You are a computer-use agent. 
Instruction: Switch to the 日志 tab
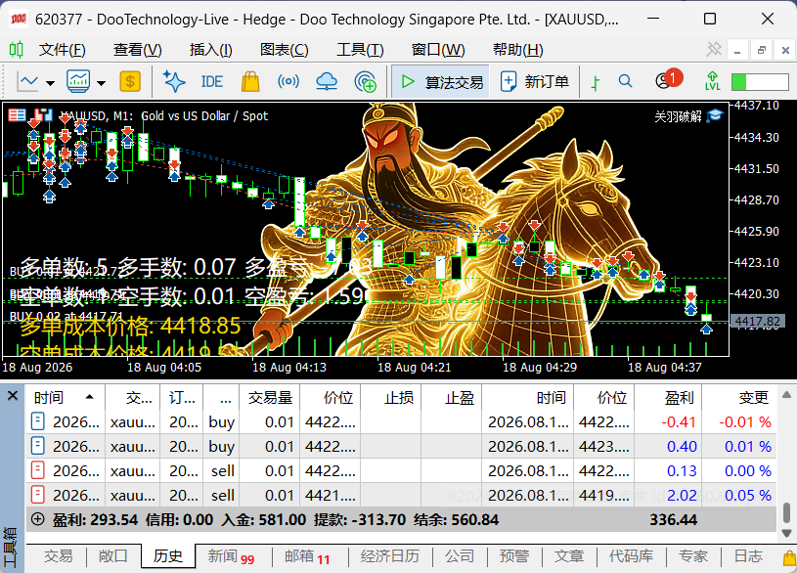[748, 556]
